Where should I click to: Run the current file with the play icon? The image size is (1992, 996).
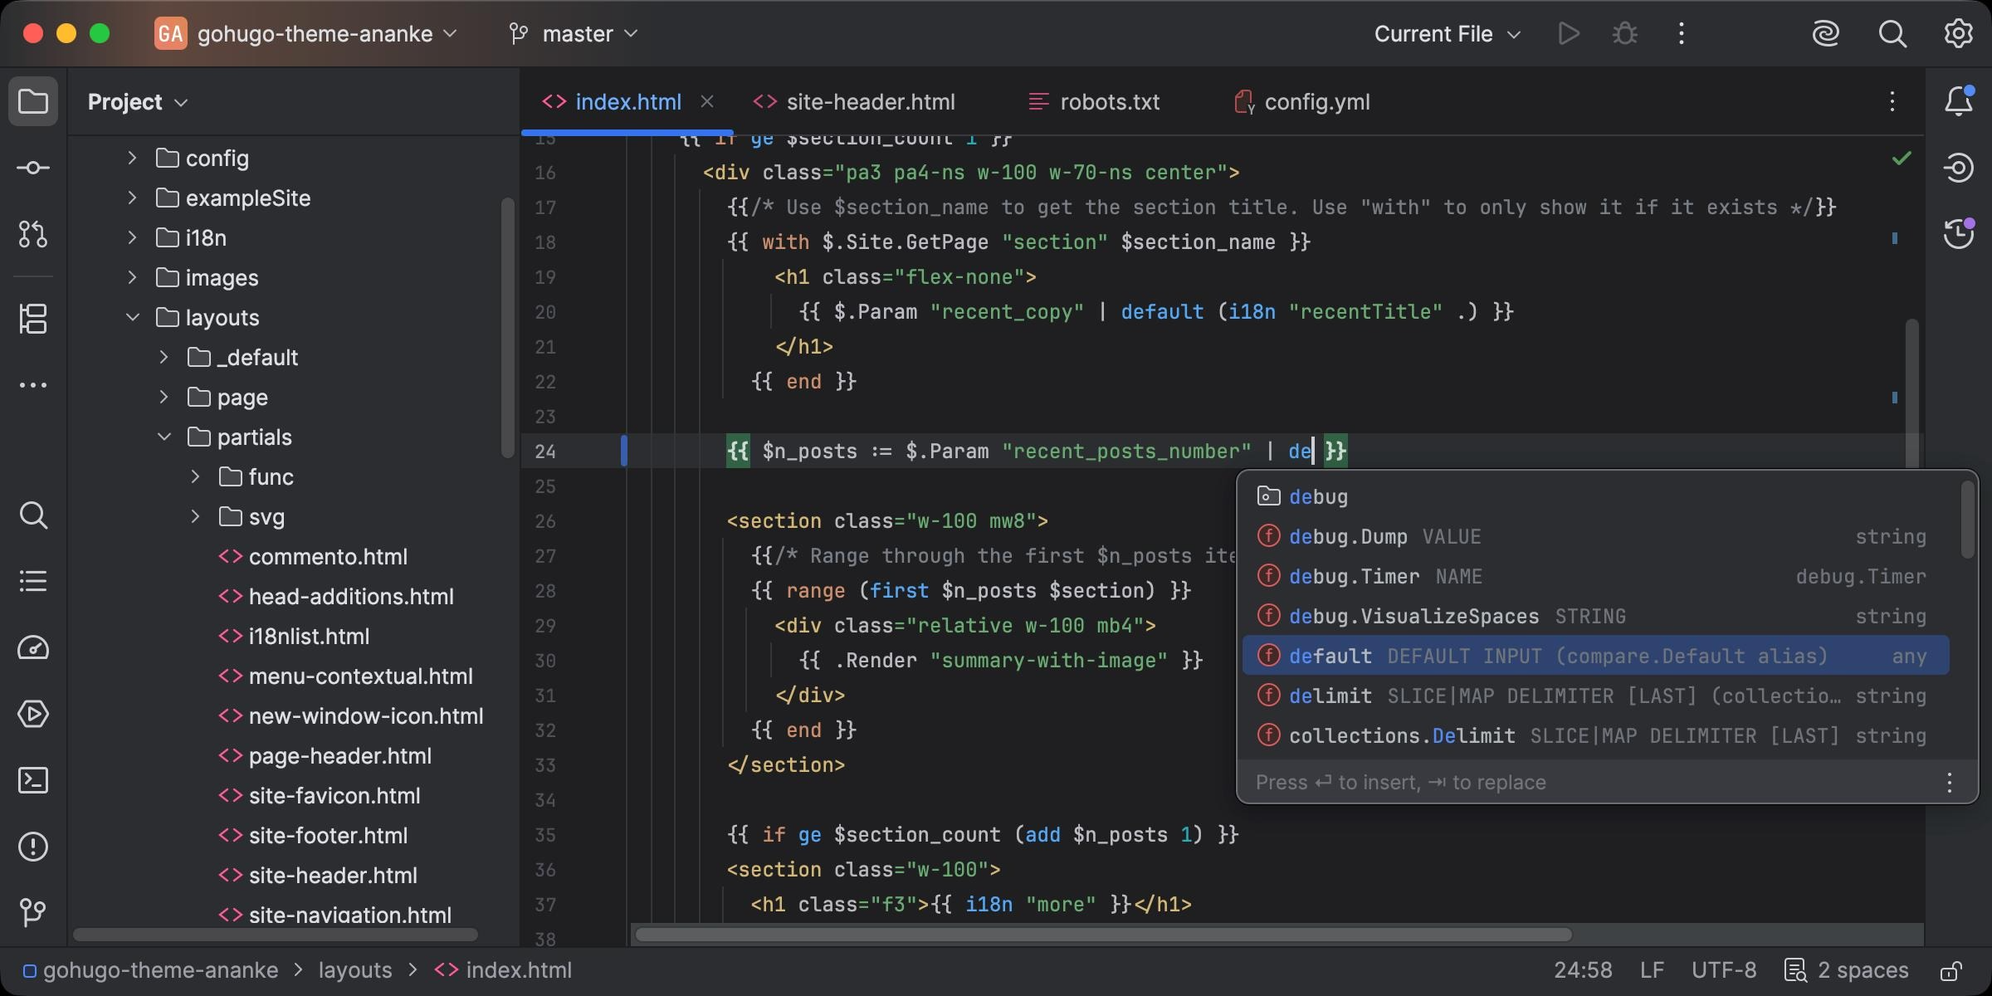click(1567, 33)
